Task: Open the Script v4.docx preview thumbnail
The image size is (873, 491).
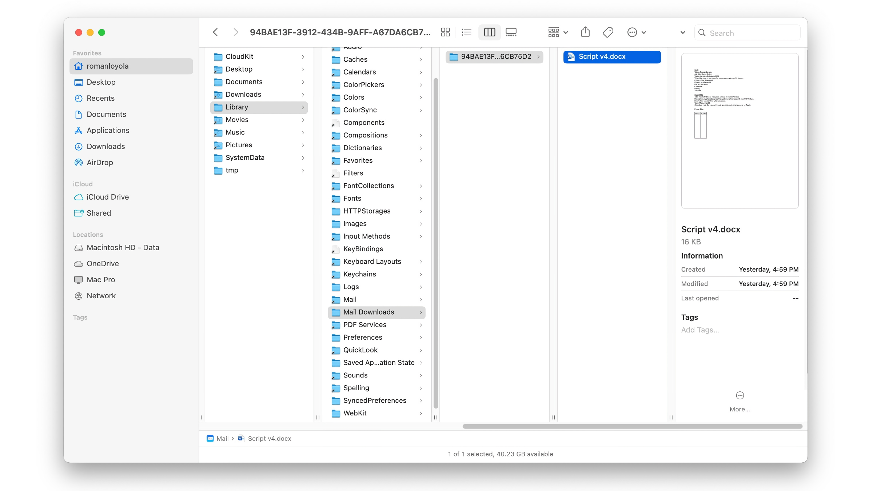Action: (740, 131)
